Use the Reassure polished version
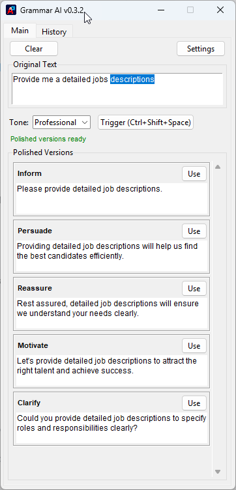 pyautogui.click(x=194, y=289)
